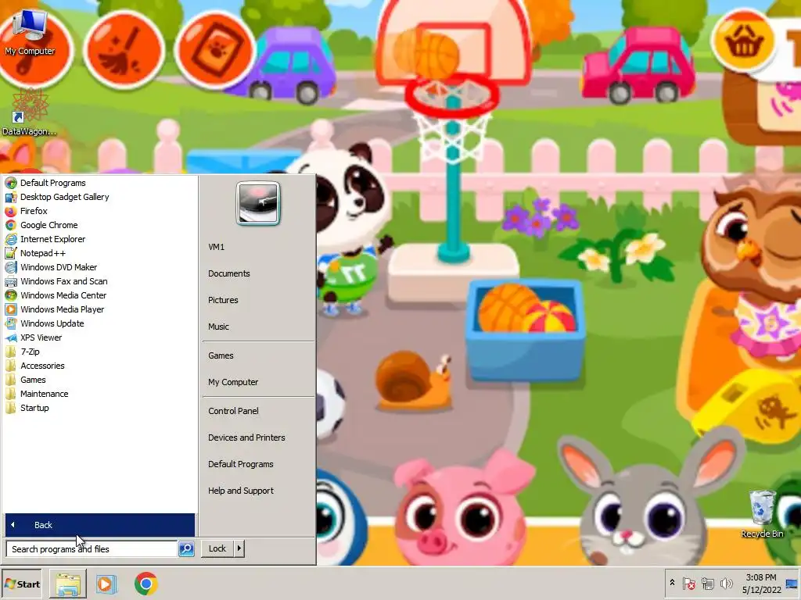801x600 pixels.
Task: Open Media Player from the taskbar
Action: tap(106, 584)
